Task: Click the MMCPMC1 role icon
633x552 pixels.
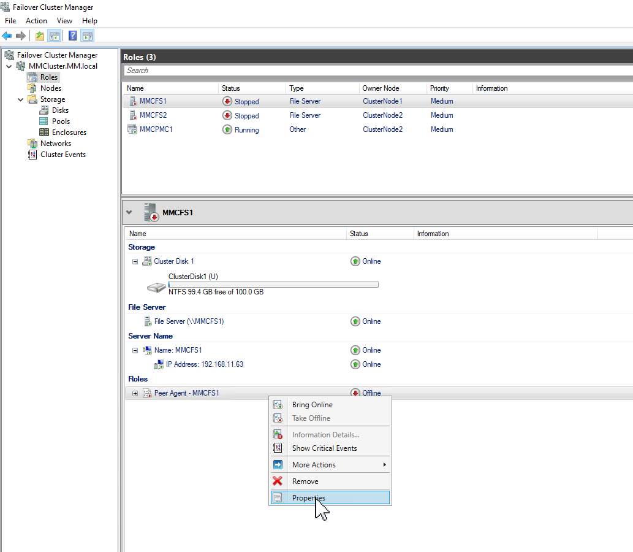Action: pyautogui.click(x=132, y=129)
